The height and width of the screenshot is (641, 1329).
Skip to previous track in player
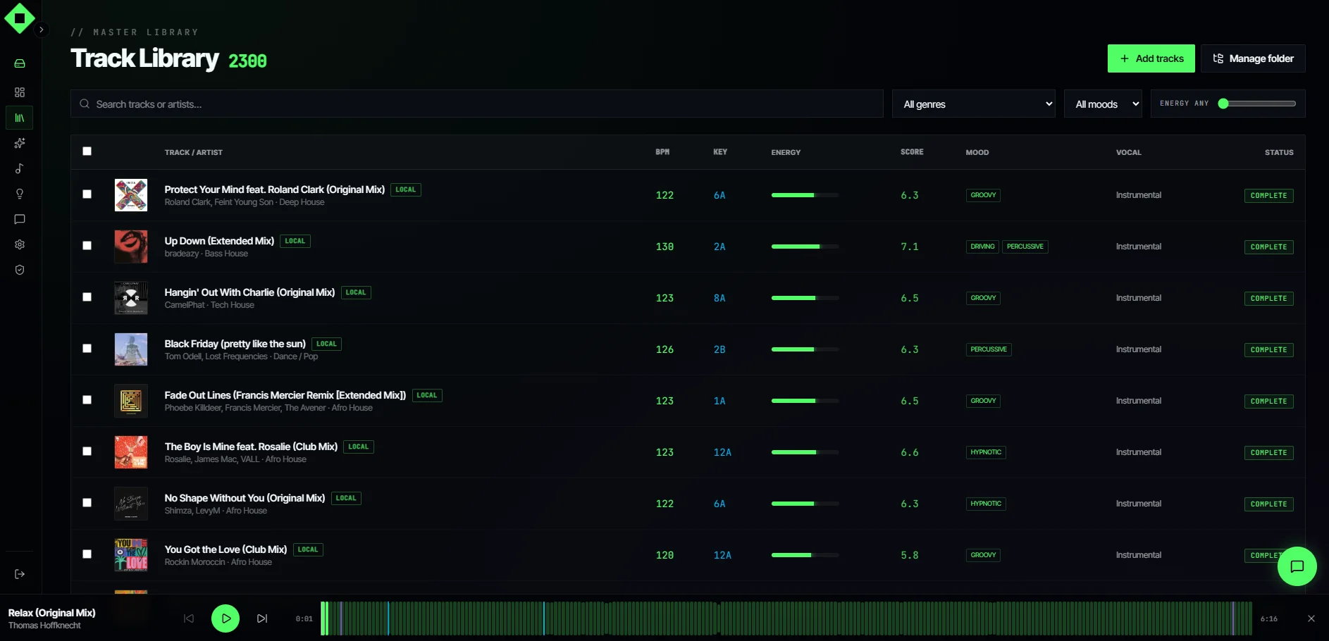click(x=189, y=618)
